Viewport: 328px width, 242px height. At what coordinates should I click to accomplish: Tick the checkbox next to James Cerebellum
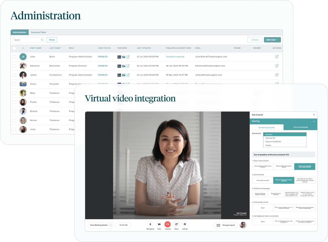click(x=14, y=75)
